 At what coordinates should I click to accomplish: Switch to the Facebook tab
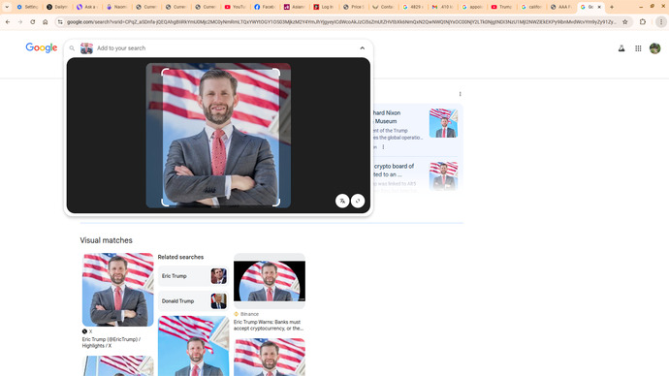pos(265,7)
